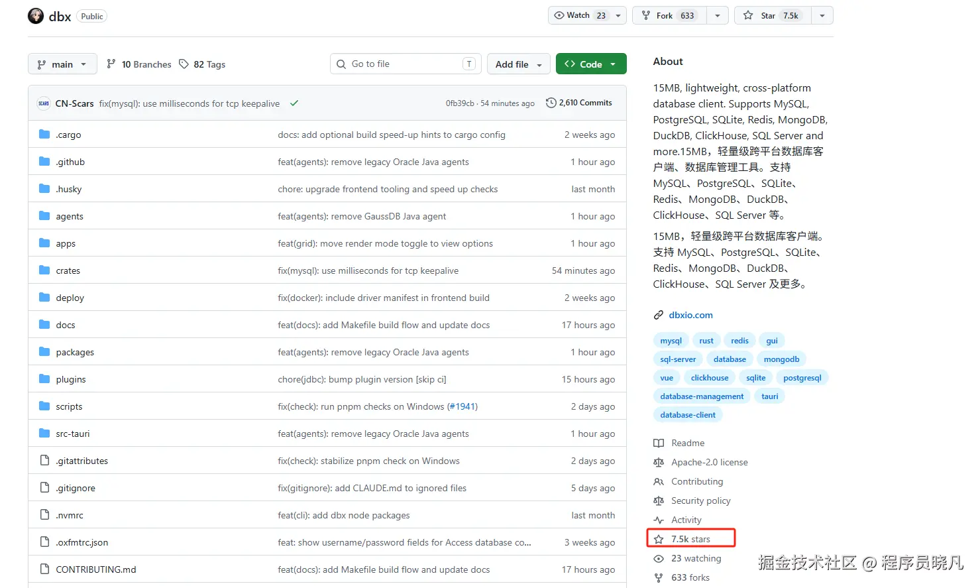
Task: Click the crates folder icon
Action: click(x=44, y=270)
